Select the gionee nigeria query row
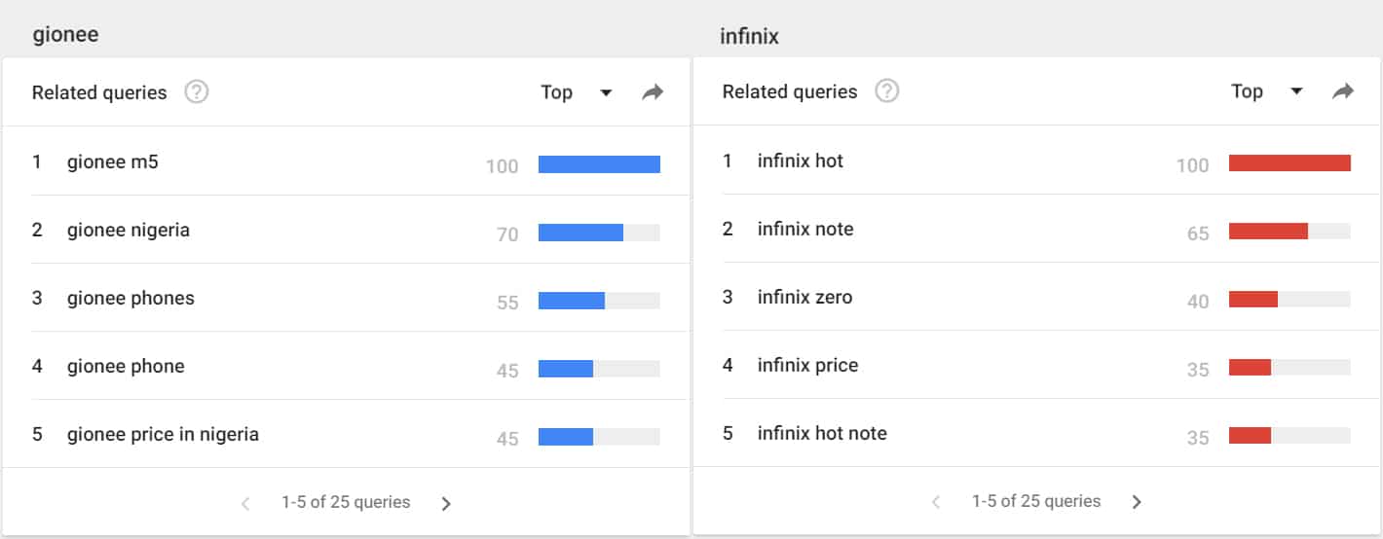 click(x=346, y=230)
